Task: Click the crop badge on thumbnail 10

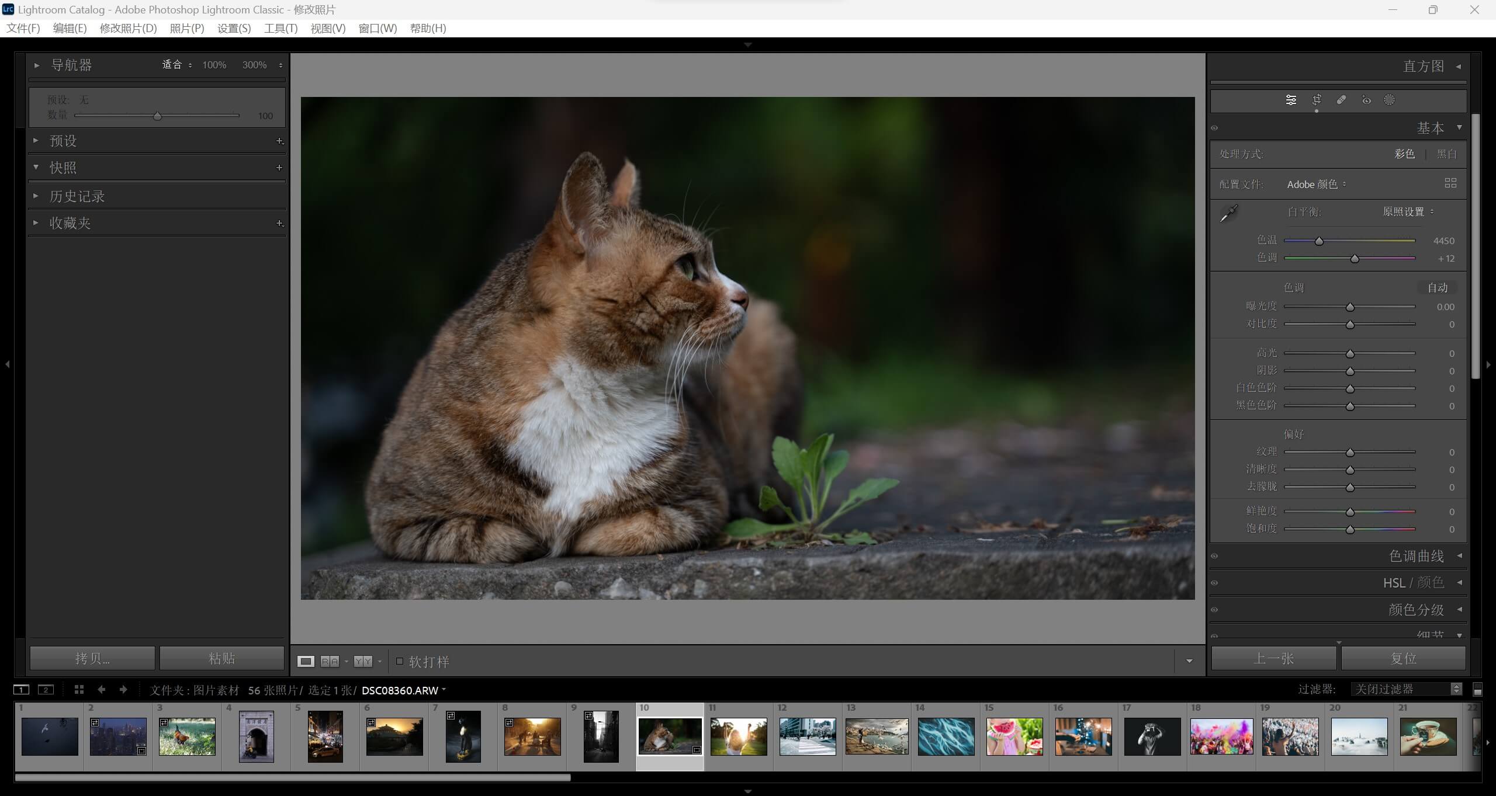Action: [697, 750]
